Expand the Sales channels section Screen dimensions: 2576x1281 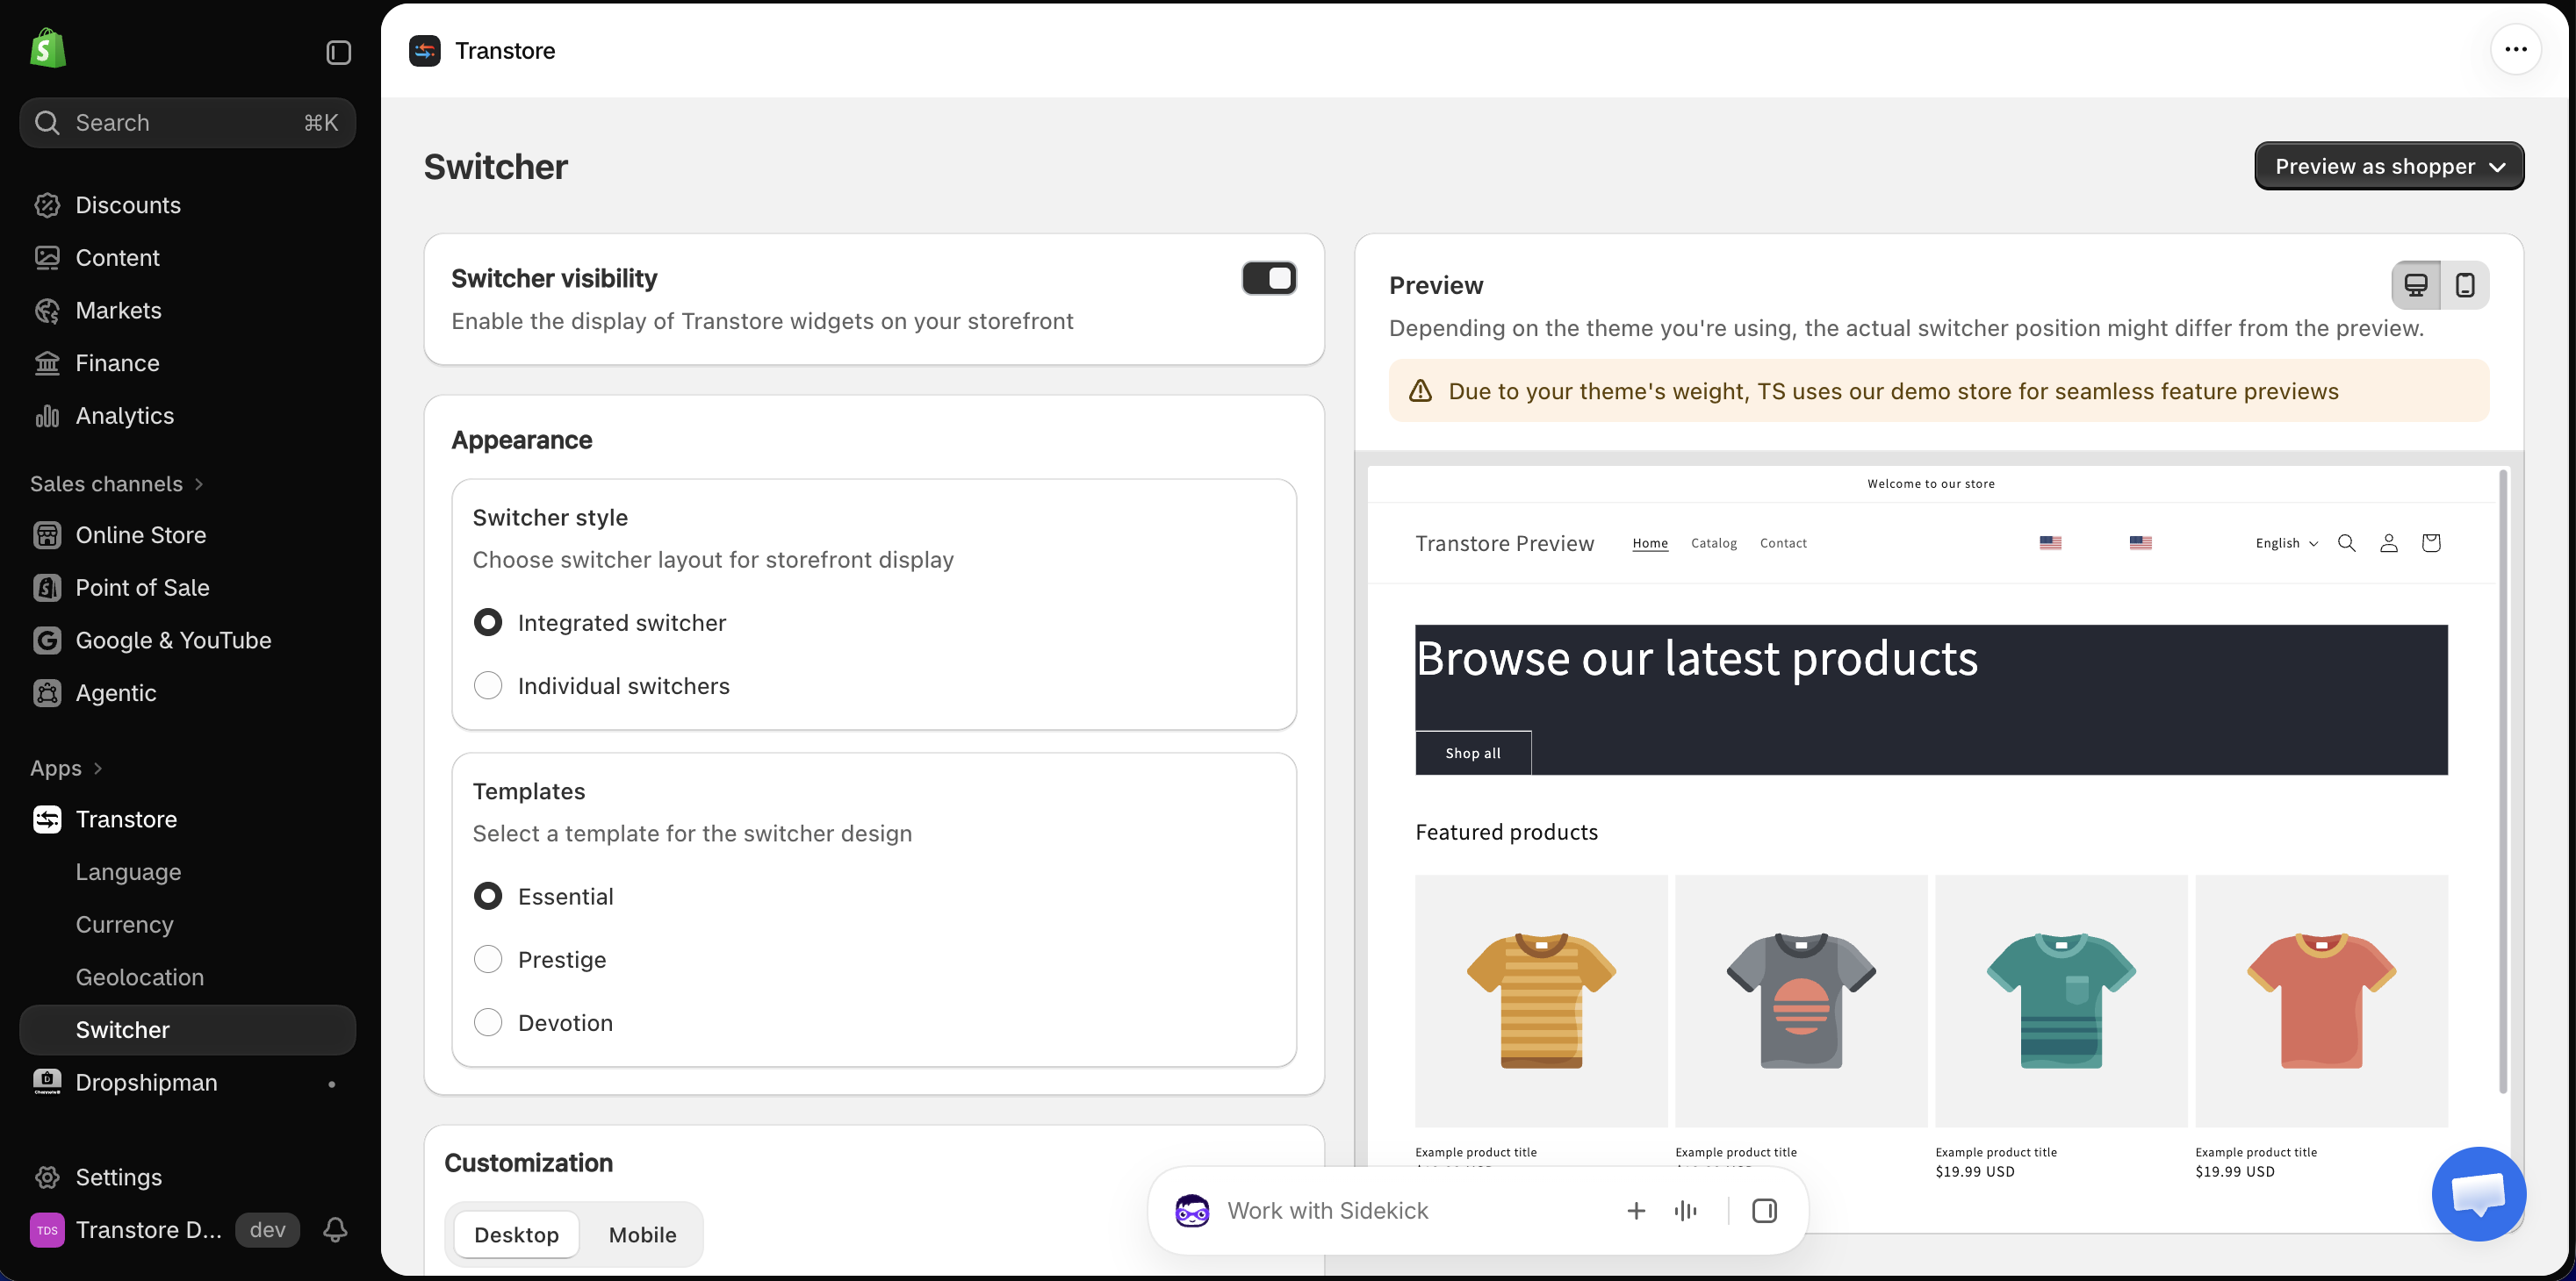(118, 483)
